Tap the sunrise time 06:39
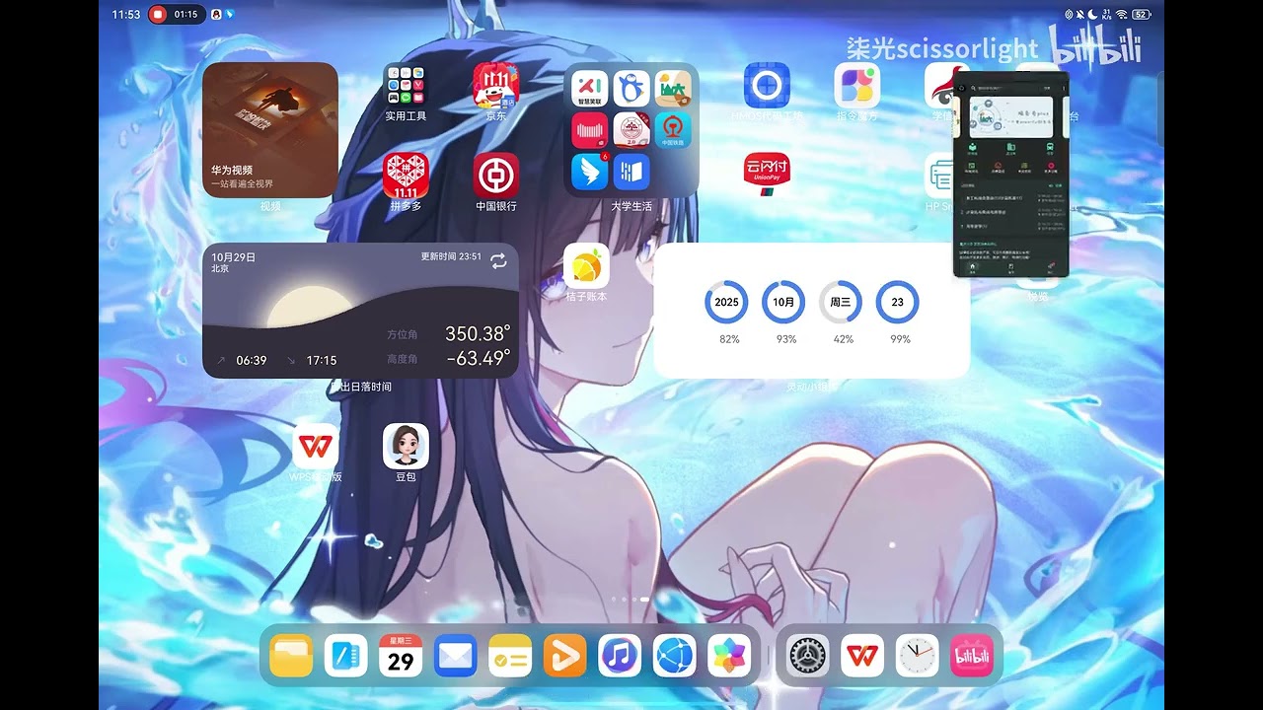The height and width of the screenshot is (710, 1263). [252, 361]
